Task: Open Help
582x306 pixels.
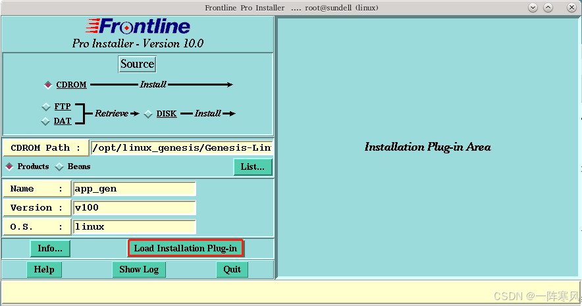Action: pyautogui.click(x=44, y=269)
